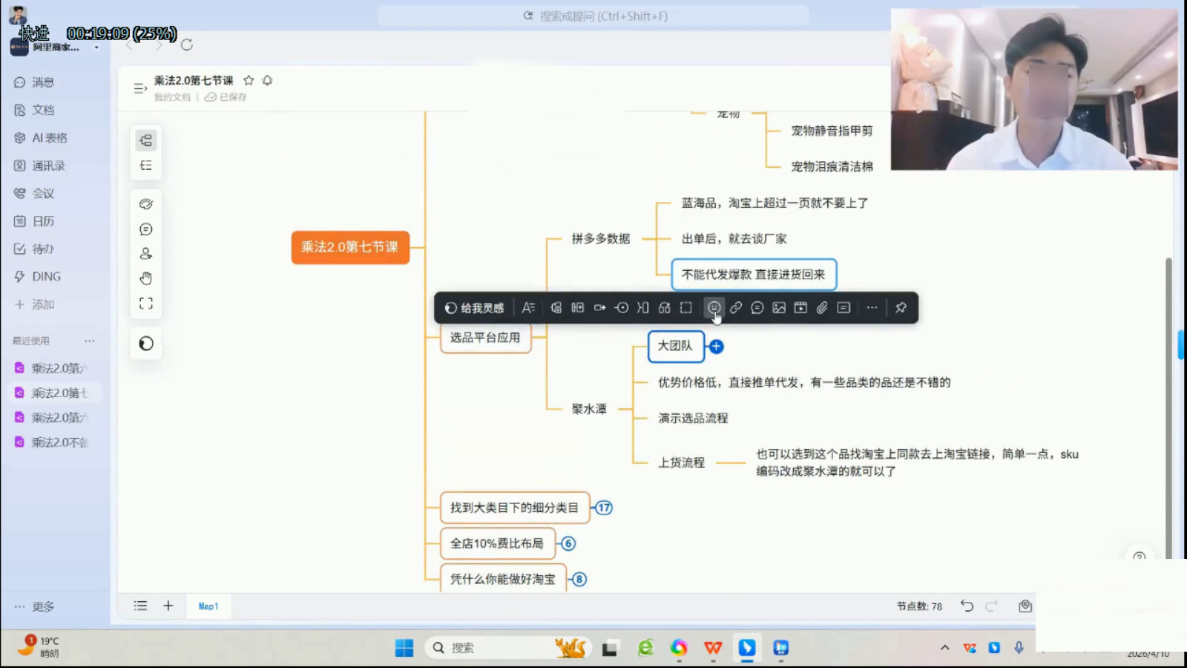1187x668 pixels.
Task: Insert a hyperlink via the link icon
Action: click(735, 308)
